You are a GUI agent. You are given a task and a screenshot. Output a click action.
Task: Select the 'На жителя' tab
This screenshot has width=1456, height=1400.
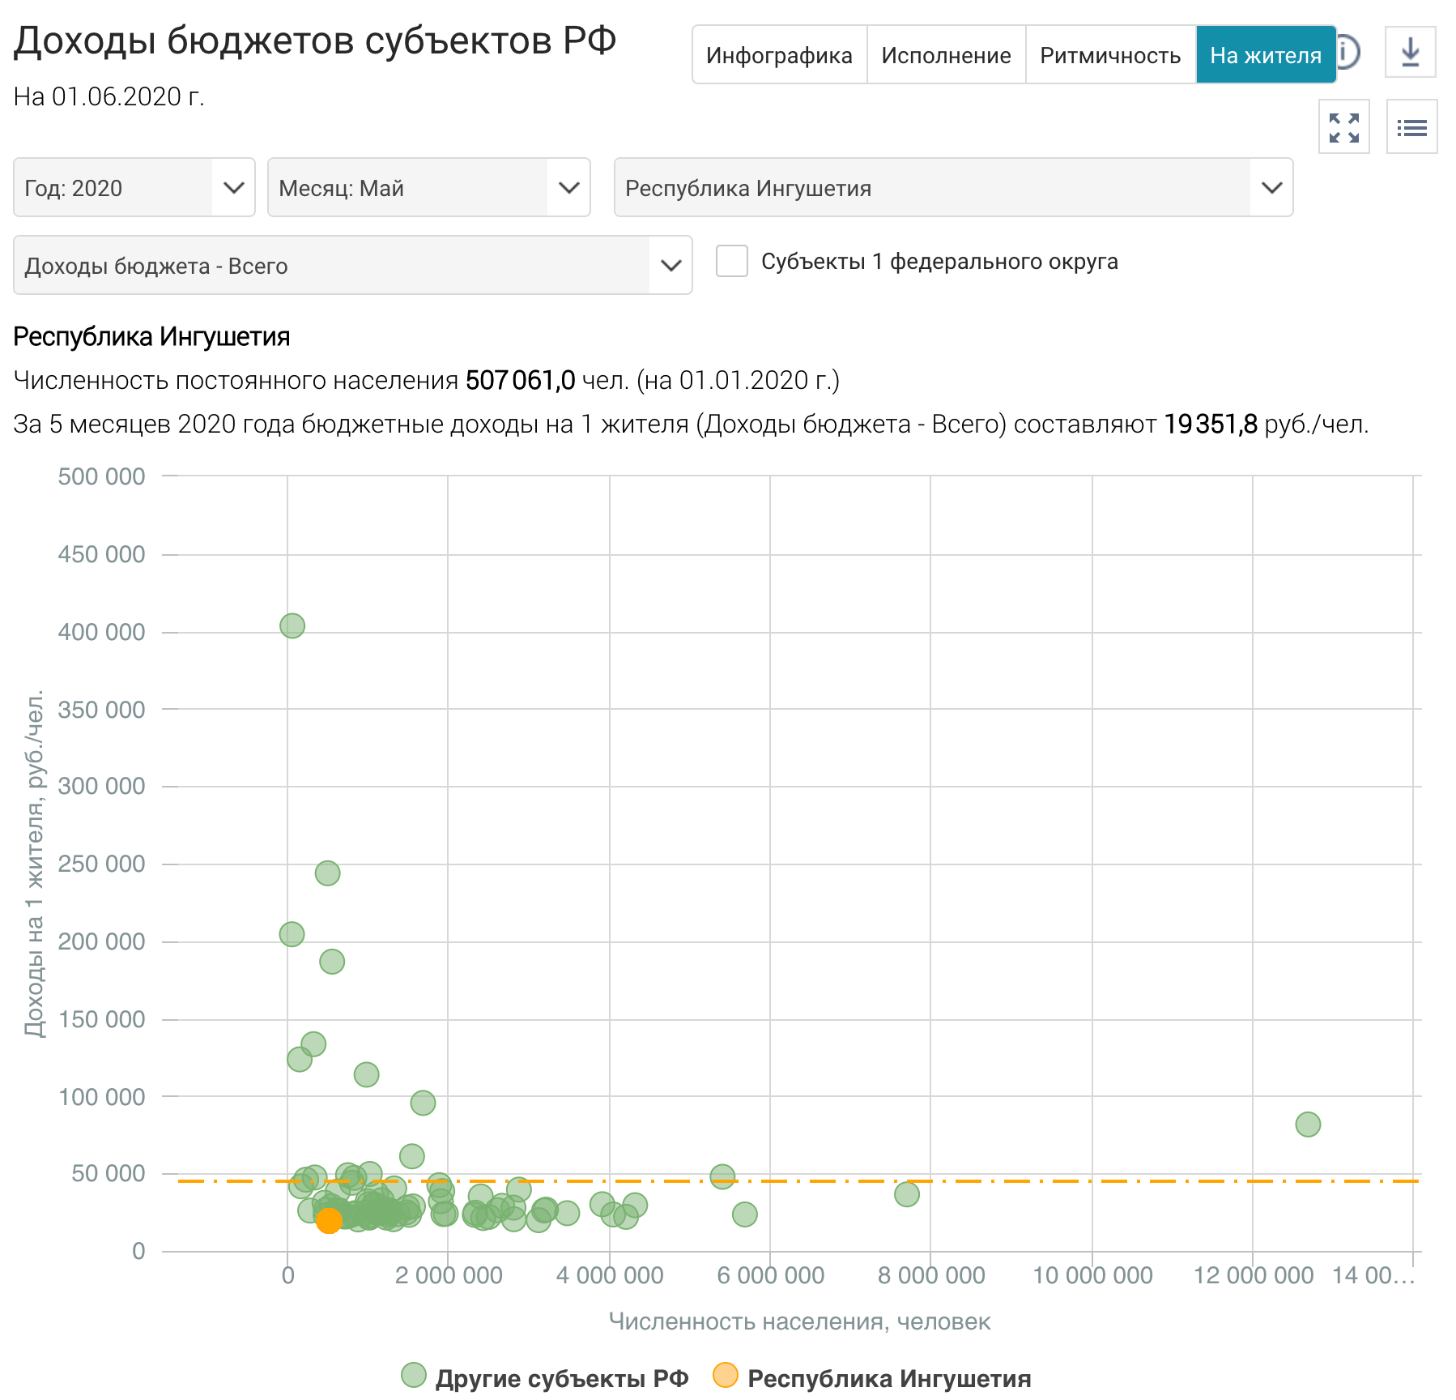(x=1265, y=55)
